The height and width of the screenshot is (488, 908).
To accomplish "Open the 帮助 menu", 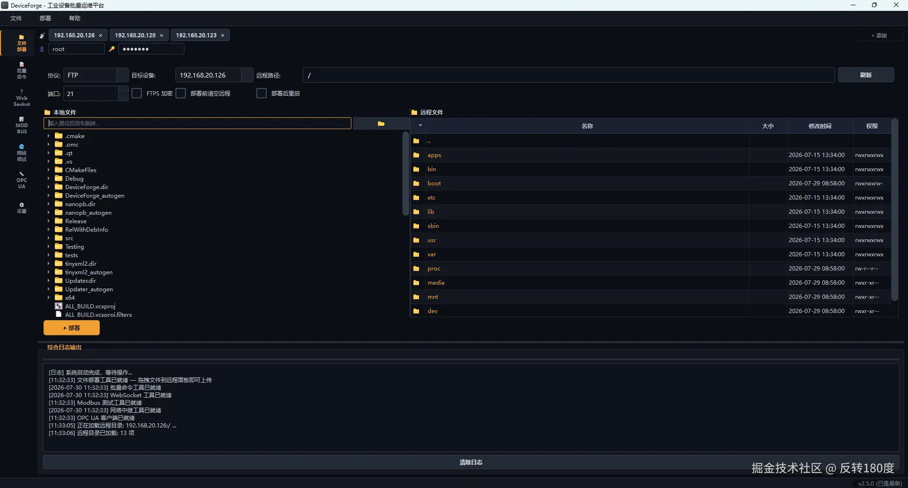I will pos(75,18).
